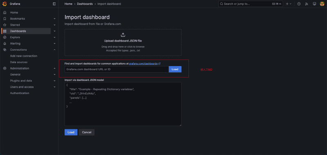Click the Explore compass icon

point(4,38)
